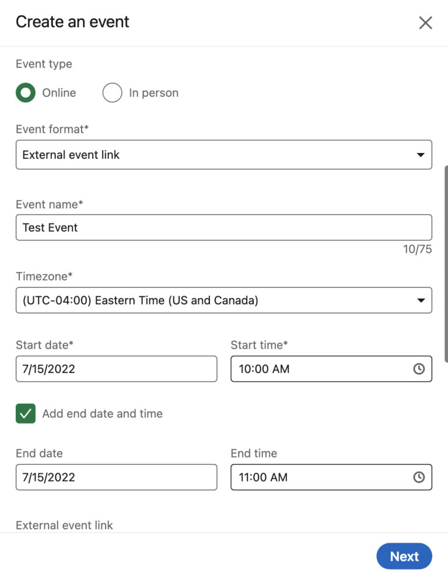Click the 10:00 AM start time field

tap(321, 369)
